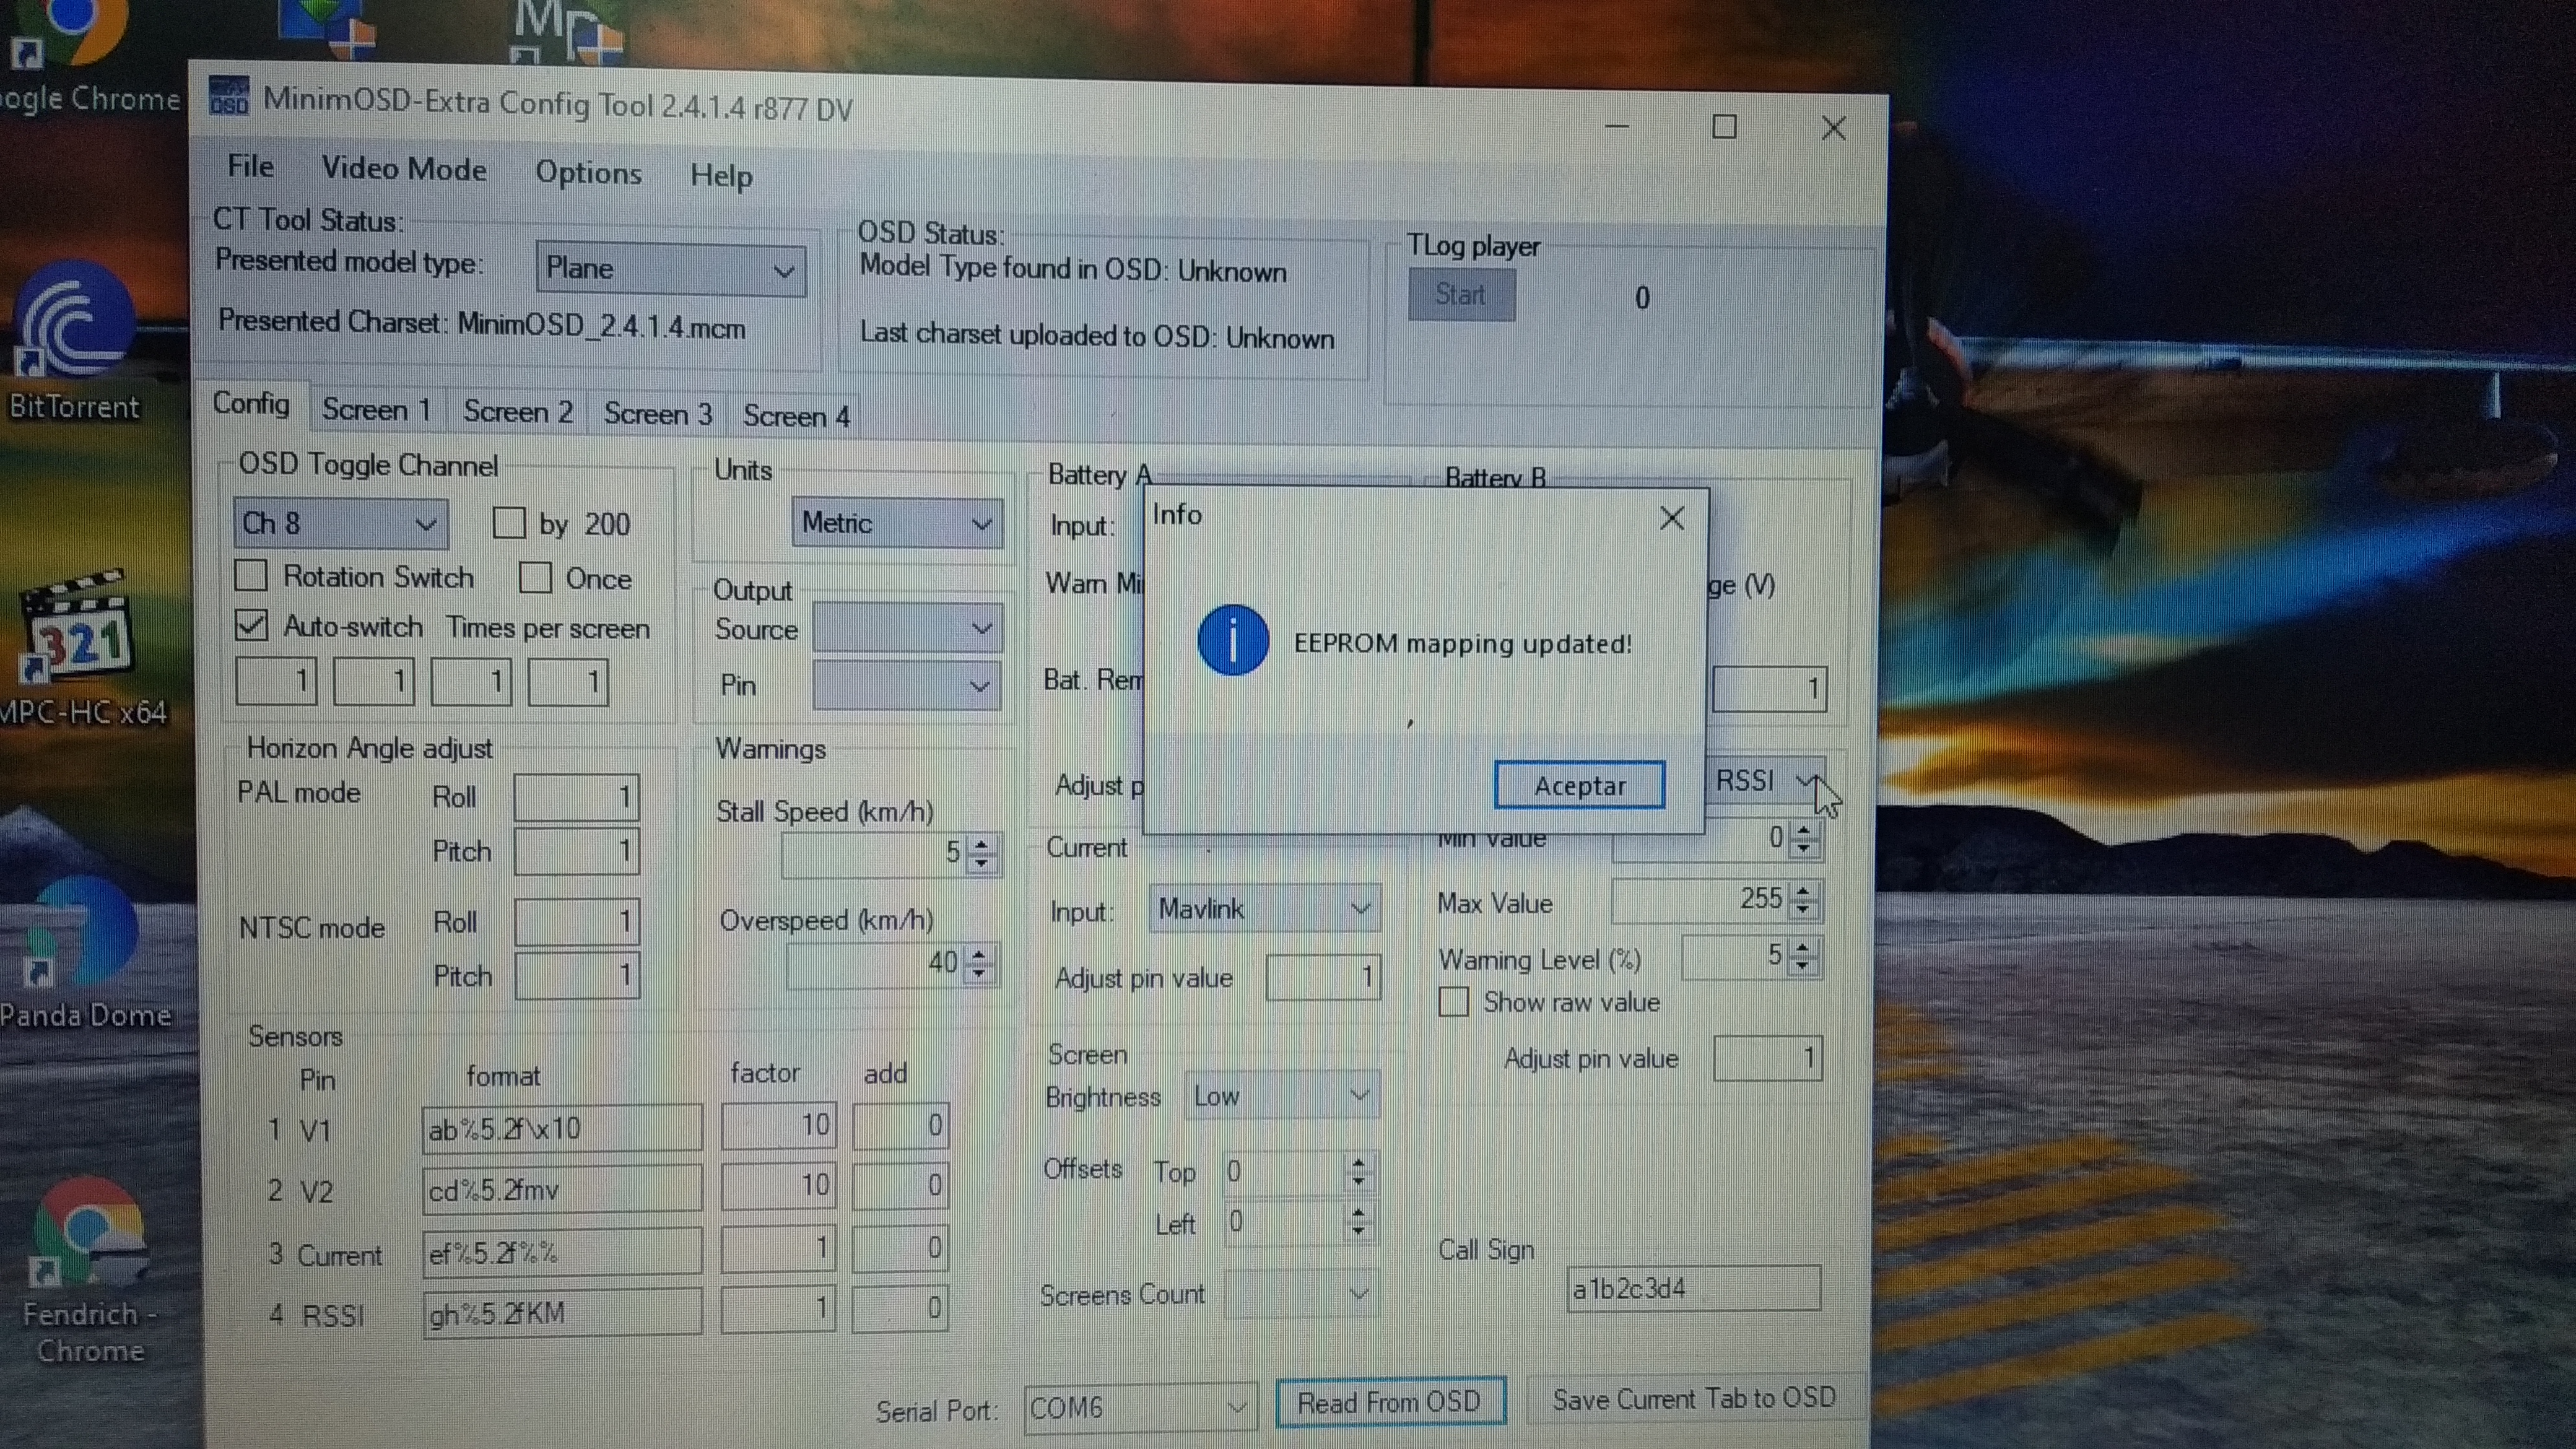Increase Offsets Top with up arrow
The image size is (2576, 1449).
[1357, 1162]
